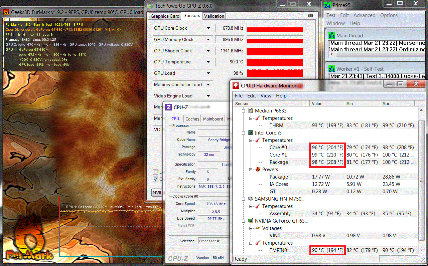428x266 pixels.
Task: Open the Memory Controller Load sensor dropdown
Action: (x=208, y=85)
